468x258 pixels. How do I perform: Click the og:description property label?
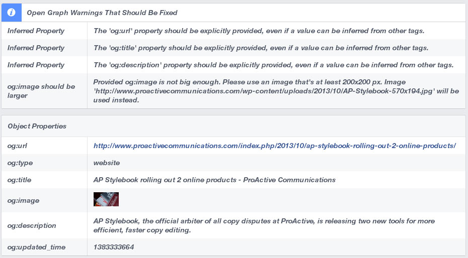tap(32, 225)
